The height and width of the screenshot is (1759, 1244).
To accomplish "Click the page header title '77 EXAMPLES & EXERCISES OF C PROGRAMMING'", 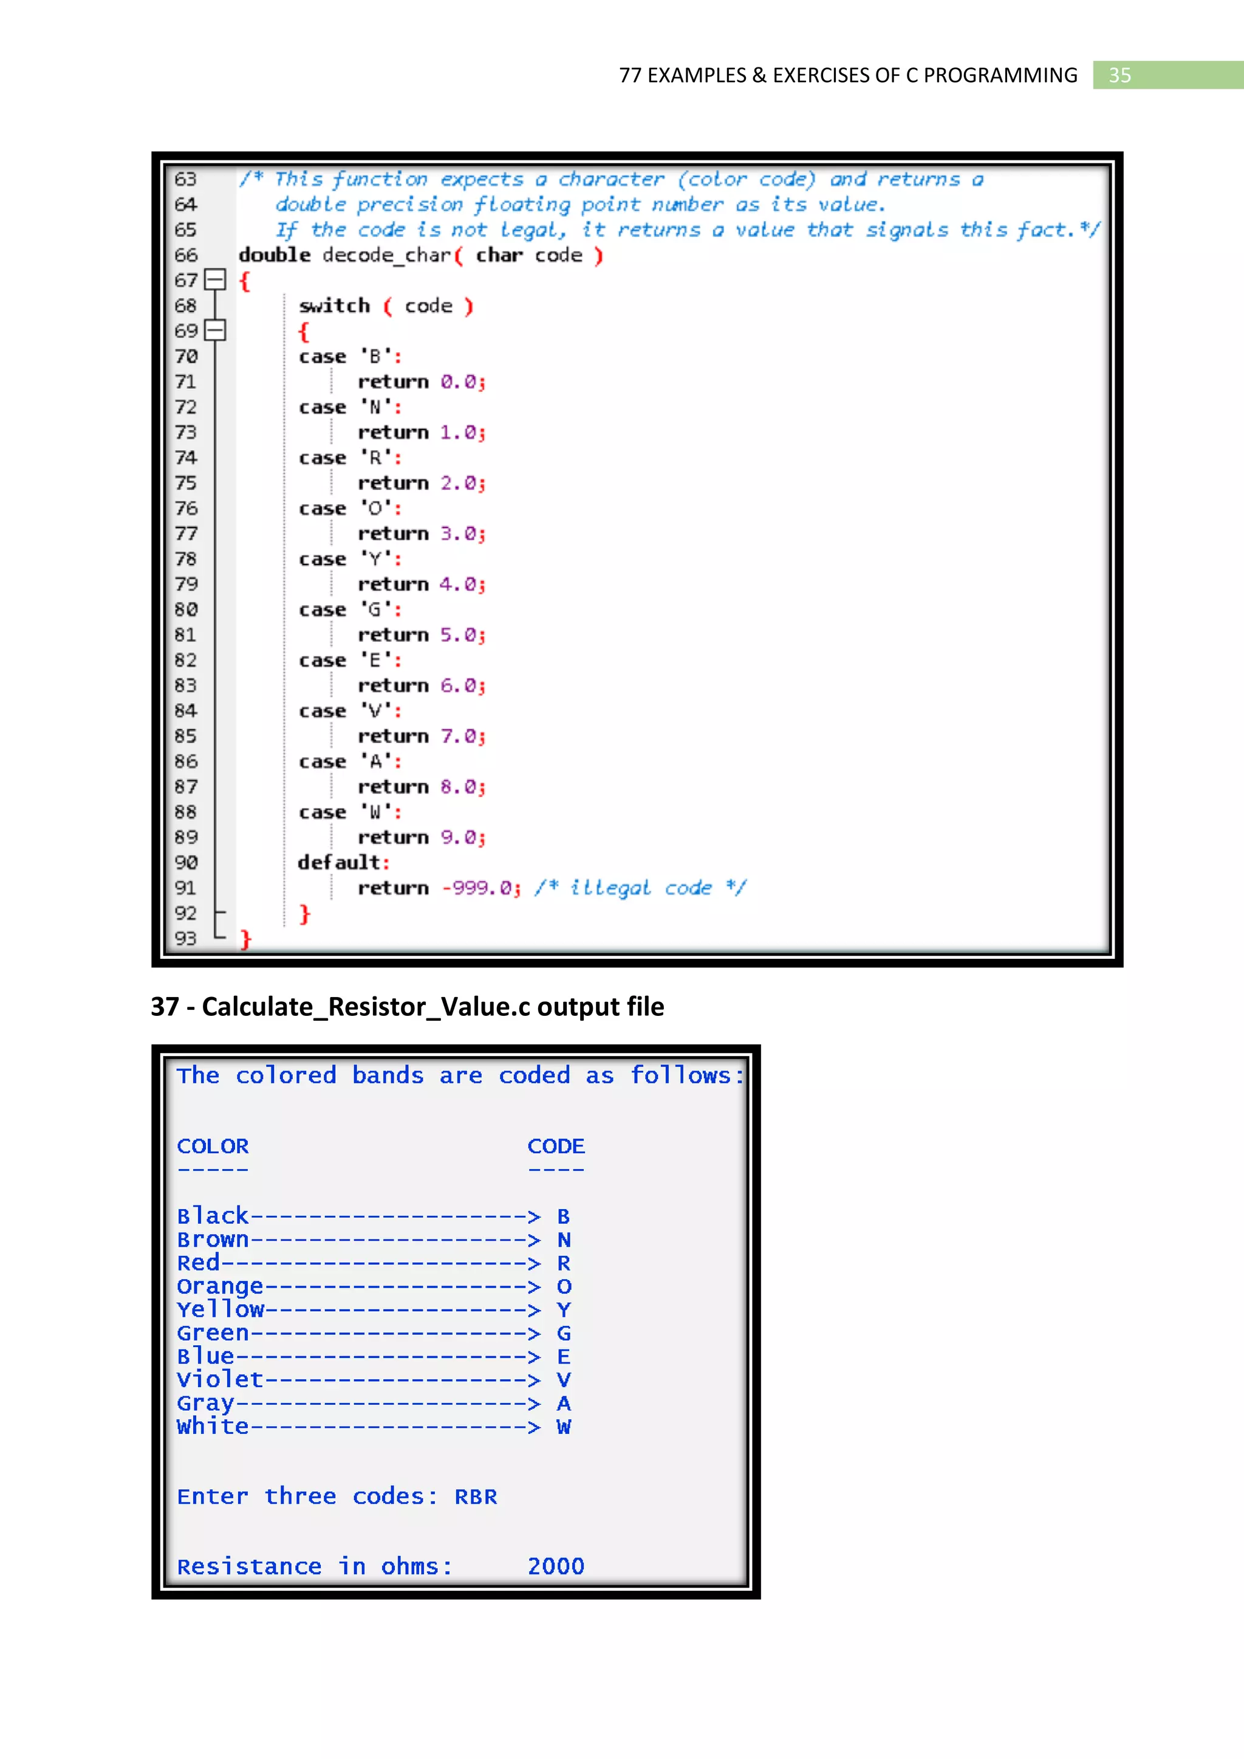I will [848, 75].
